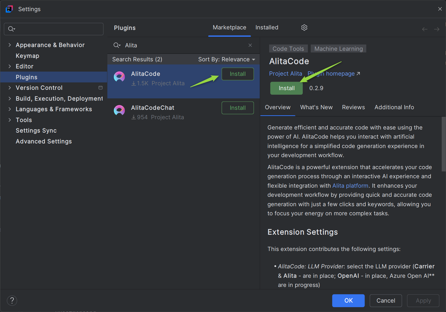This screenshot has height=312, width=446.
Task: Click the Search Results (2) header
Action: coord(137,59)
